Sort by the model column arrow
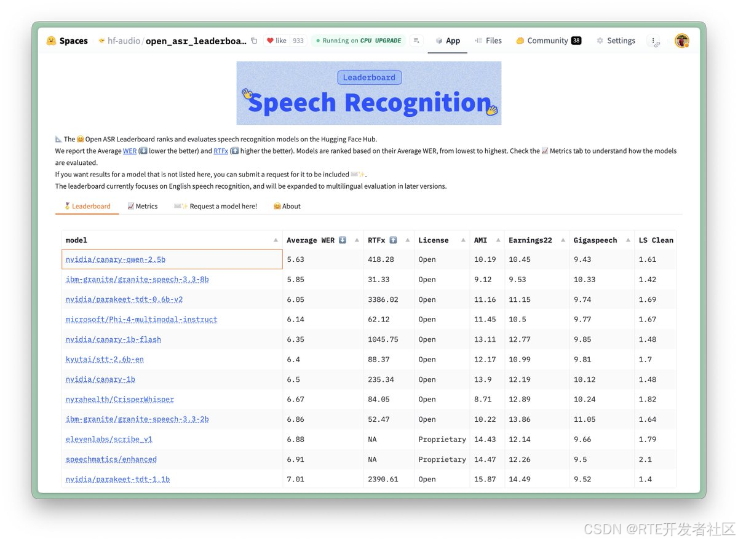The image size is (738, 541). pos(276,240)
